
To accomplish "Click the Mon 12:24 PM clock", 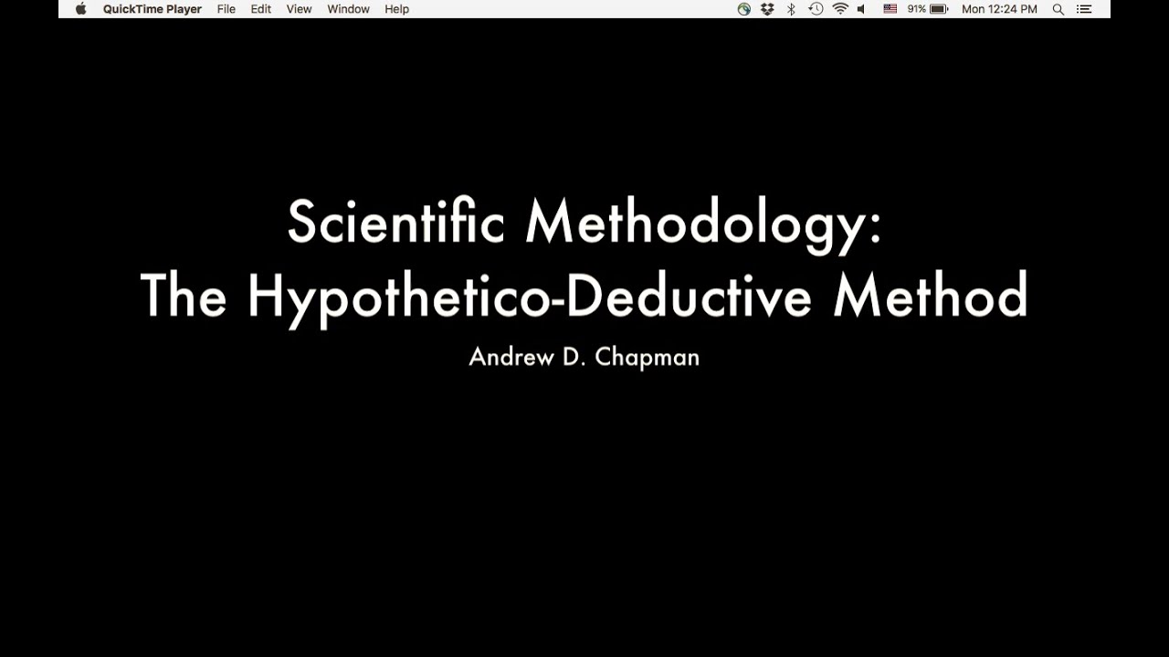I will point(999,9).
